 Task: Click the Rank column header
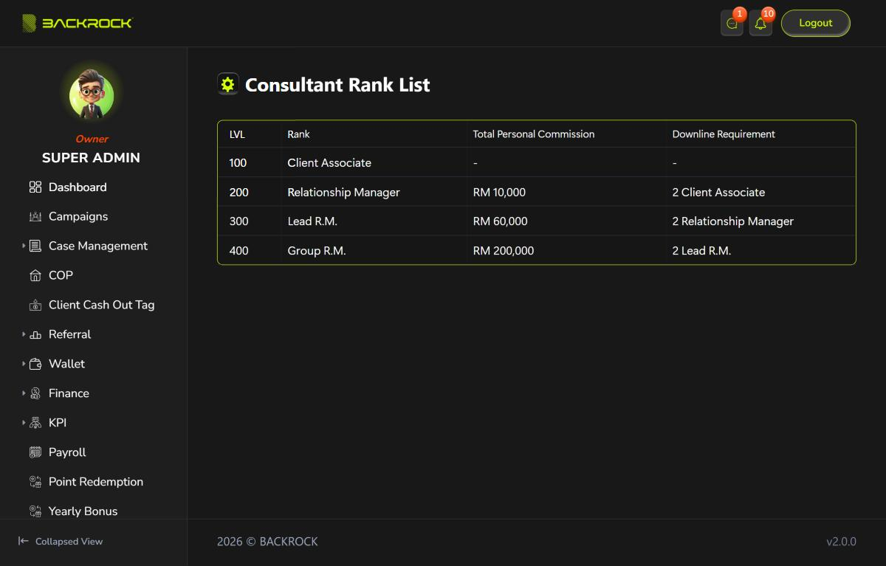[x=299, y=134]
